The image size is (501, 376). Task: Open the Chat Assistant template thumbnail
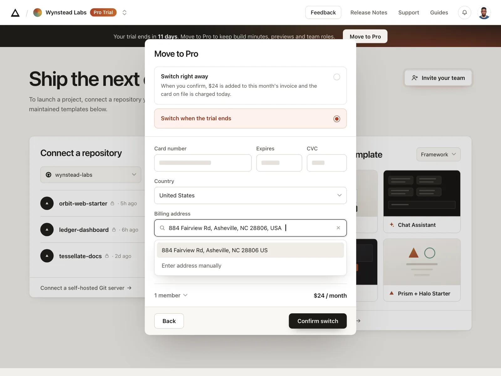422,193
